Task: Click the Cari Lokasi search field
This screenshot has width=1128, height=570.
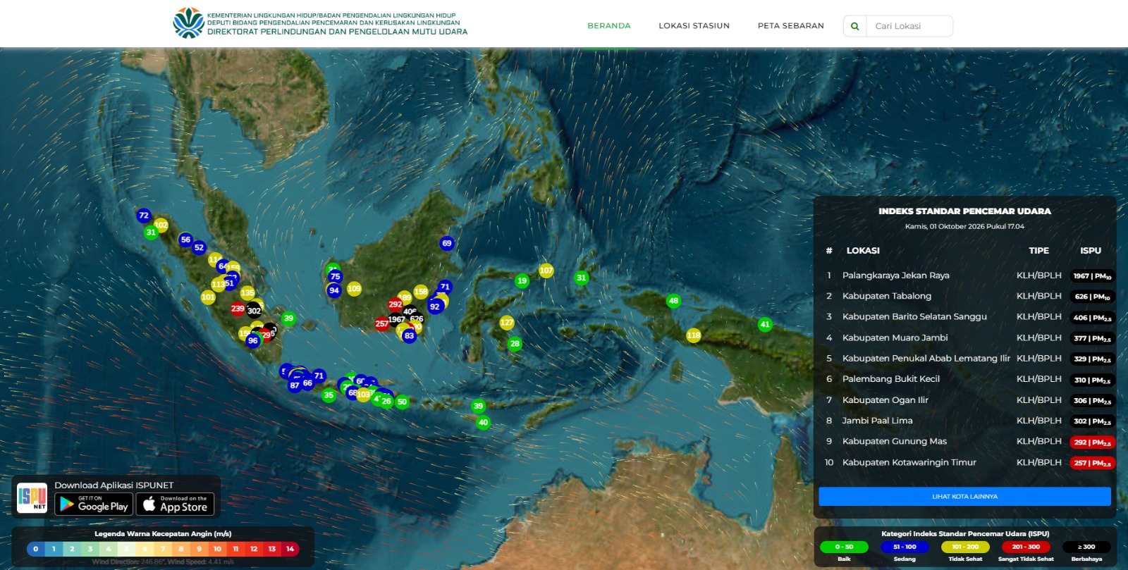Action: point(909,26)
